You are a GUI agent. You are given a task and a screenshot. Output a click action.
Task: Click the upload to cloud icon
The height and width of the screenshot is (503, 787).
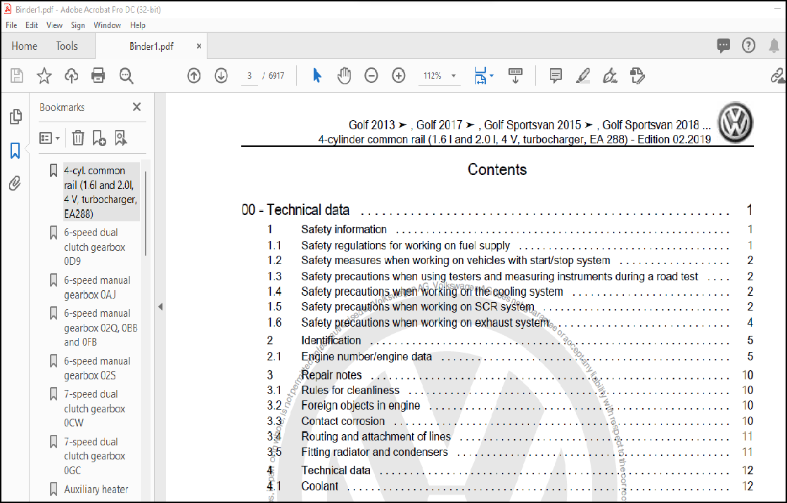click(x=71, y=76)
